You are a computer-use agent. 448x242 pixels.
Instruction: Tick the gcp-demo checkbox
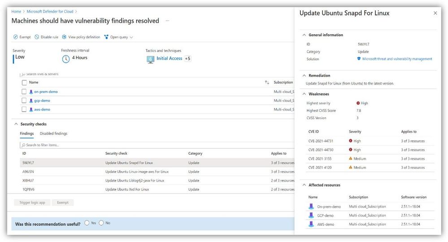[24, 100]
